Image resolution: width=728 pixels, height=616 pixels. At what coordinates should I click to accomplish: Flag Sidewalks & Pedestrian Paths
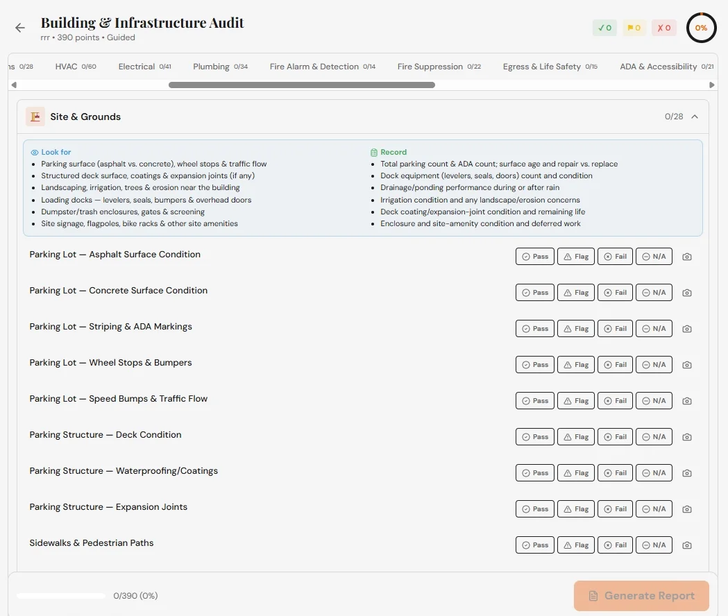576,545
